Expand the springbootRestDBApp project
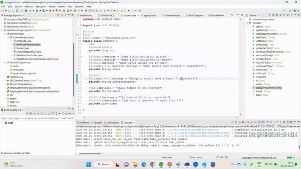 (2, 19)
